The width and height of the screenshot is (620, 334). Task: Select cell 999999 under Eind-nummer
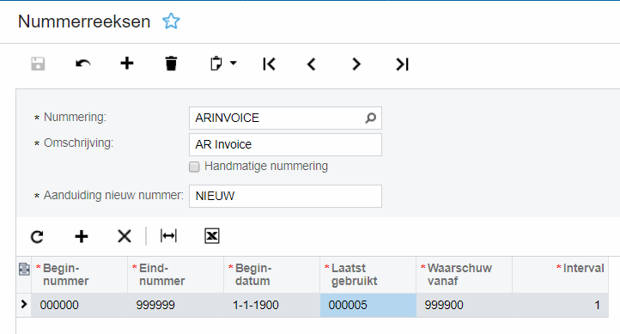(x=175, y=305)
